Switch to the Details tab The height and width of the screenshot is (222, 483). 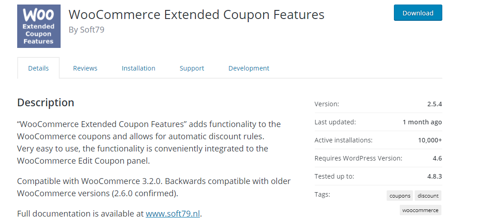click(x=38, y=68)
